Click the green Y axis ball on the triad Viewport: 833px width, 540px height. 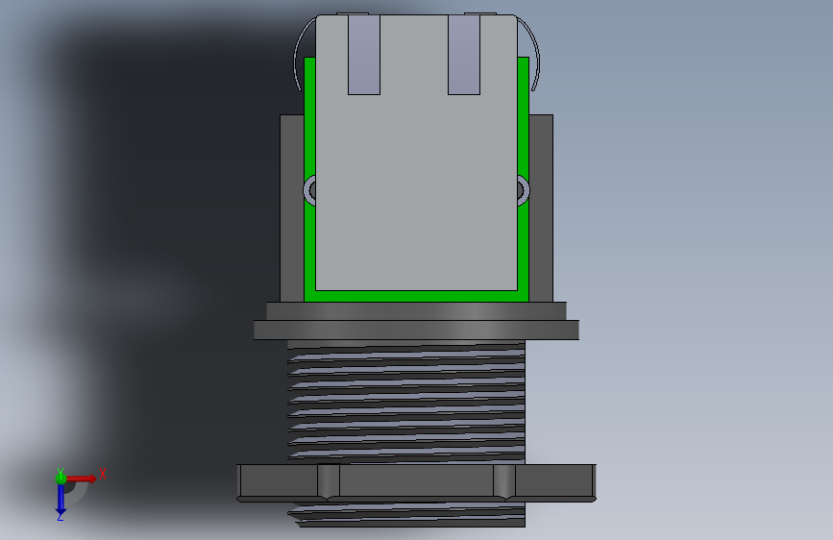[x=61, y=479]
